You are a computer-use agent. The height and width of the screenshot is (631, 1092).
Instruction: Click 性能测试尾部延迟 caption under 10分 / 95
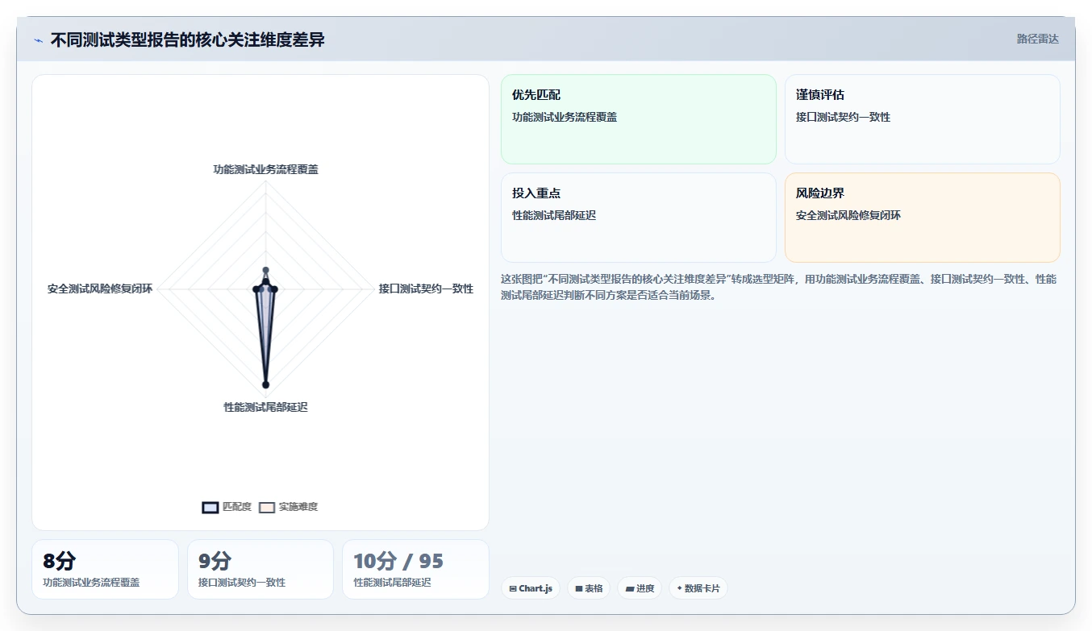(x=392, y=582)
